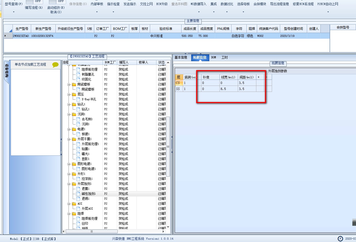
Task: Click the 控深铣1 document icon
Action: point(78,179)
